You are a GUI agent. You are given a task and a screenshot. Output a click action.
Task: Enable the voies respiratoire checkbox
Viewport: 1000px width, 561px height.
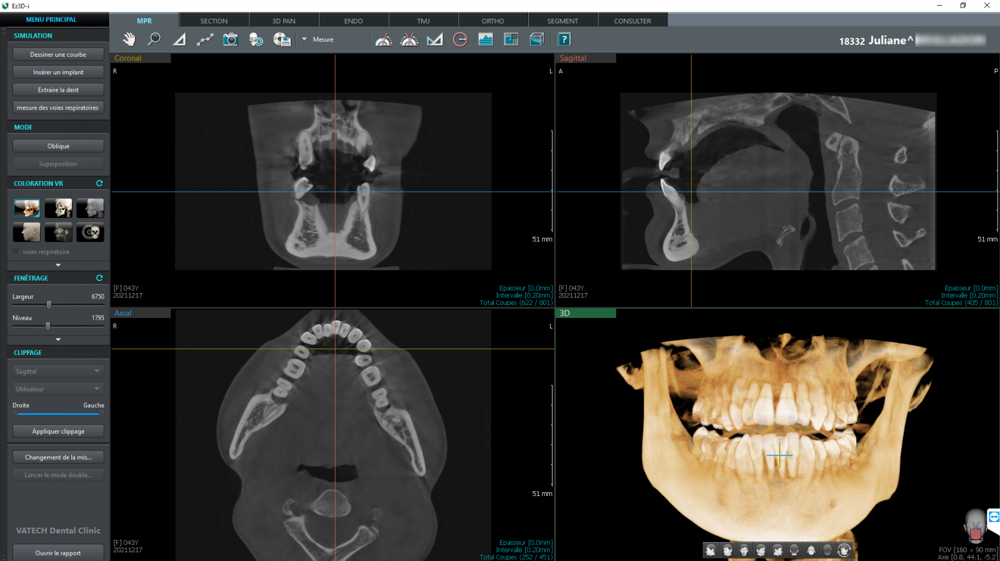coord(16,252)
